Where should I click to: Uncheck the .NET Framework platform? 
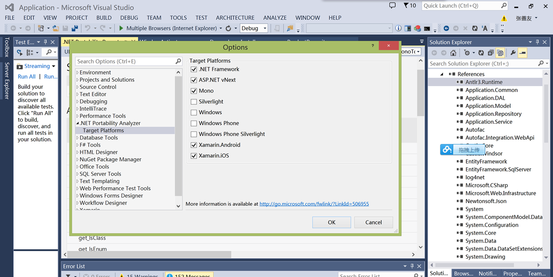point(194,69)
